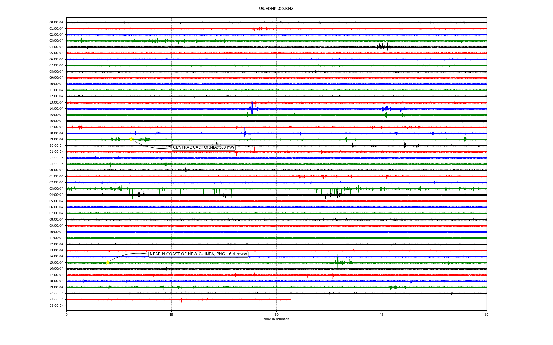Click the x-axis tick label 15
553x345 pixels.
171,315
